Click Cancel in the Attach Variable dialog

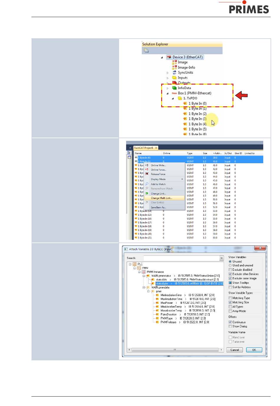point(235,350)
